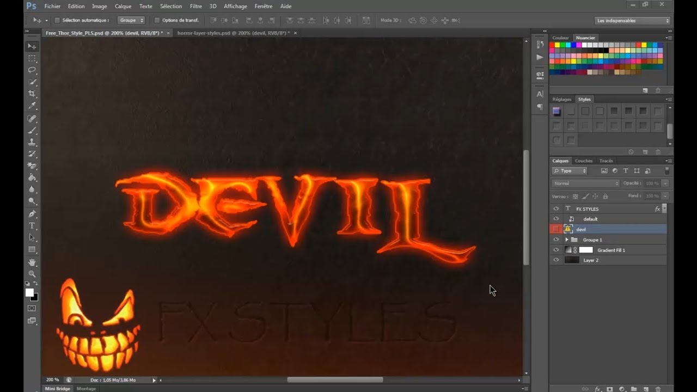Click the lock all padlock icon
The image size is (697, 392).
[605, 196]
